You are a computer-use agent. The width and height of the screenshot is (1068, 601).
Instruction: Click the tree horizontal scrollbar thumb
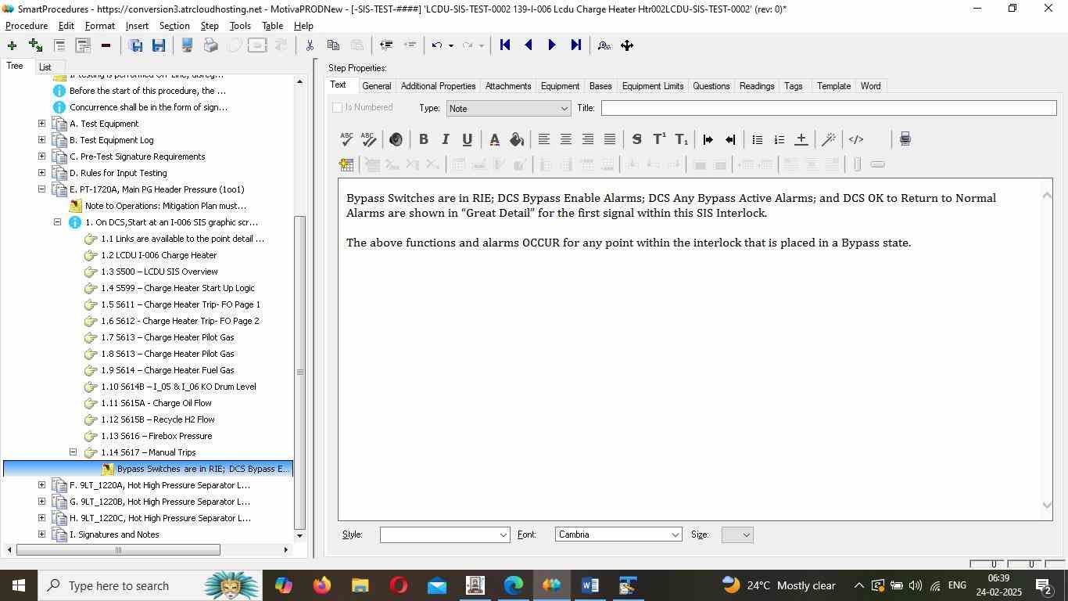(118, 550)
